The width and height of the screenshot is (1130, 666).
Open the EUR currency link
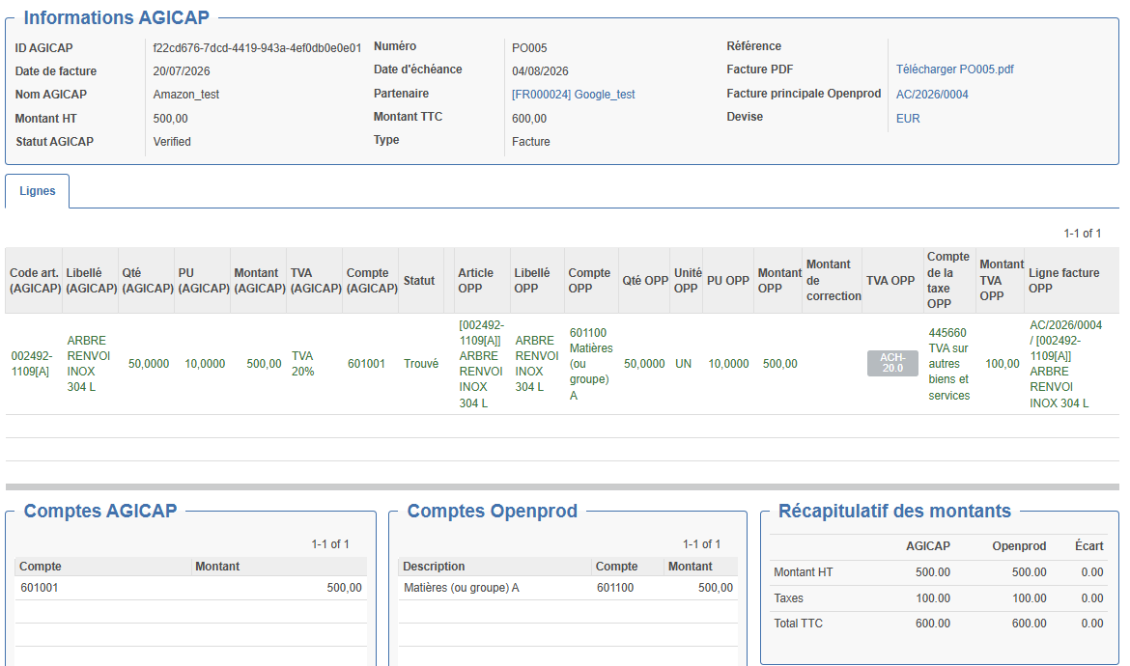(907, 118)
